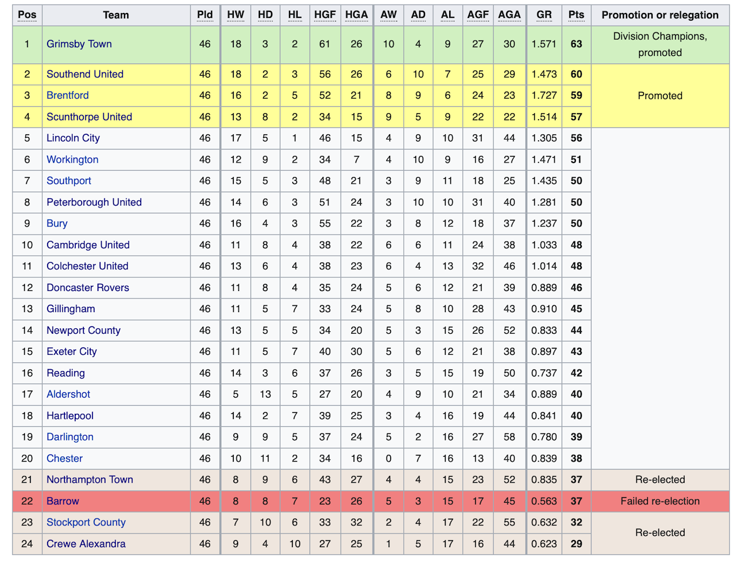Select the 'Division Champions, promoted' cell
Viewport: 736px width, 565px height.
(x=660, y=45)
